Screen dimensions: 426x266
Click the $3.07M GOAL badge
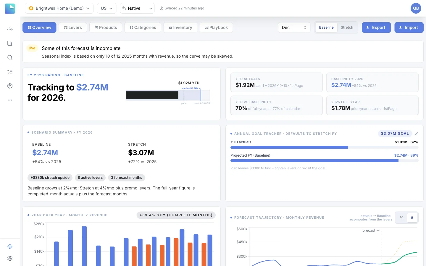pos(395,134)
